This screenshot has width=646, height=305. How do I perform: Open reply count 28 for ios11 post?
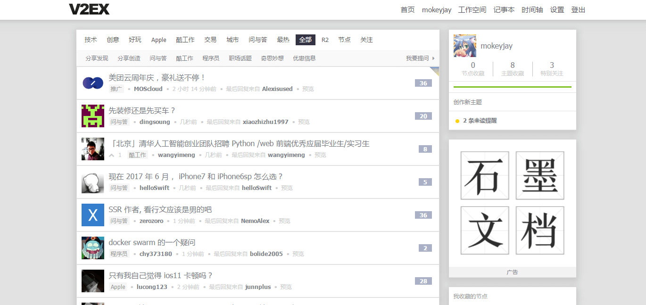pos(423,281)
